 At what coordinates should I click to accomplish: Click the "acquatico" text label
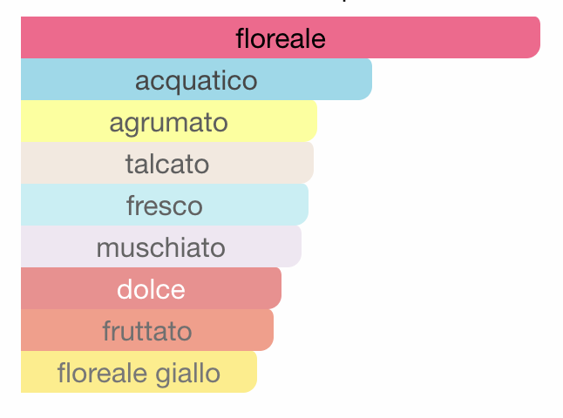tap(196, 82)
